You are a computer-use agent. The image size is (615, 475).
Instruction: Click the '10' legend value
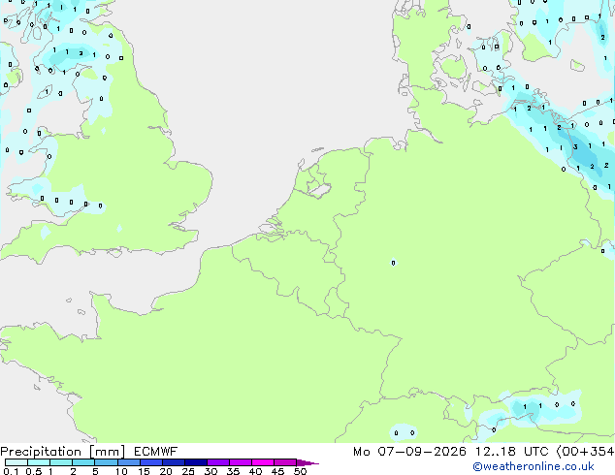click(121, 471)
